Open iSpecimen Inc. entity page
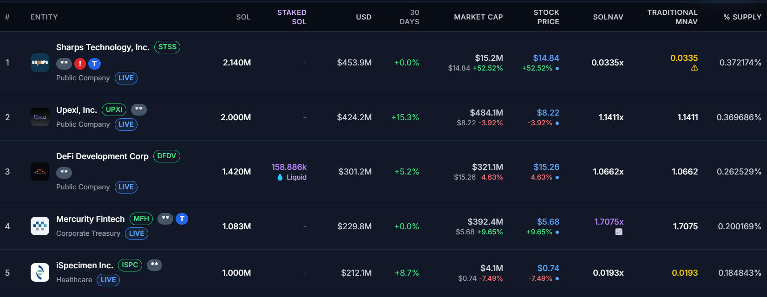 coord(85,265)
